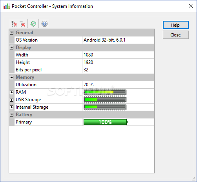Viewport: 197px width, 182px height.
Task: Select the Primary battery row label
Action: pyautogui.click(x=24, y=122)
